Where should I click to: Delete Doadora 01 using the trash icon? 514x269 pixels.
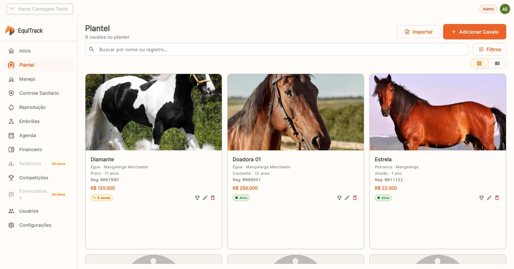pos(355,198)
